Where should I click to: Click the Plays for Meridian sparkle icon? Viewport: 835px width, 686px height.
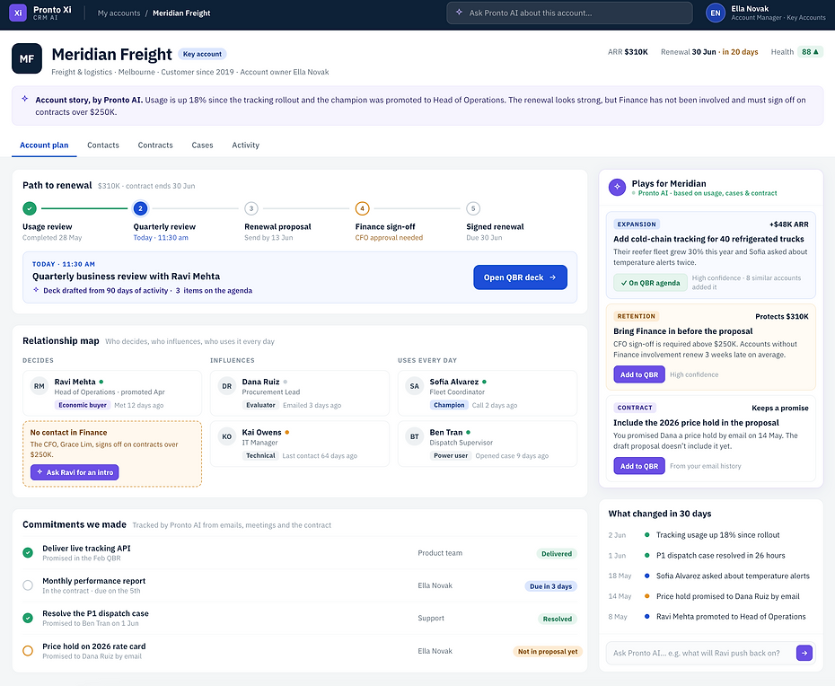click(617, 187)
